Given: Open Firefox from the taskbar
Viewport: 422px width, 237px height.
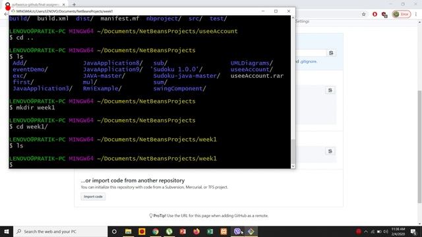Looking at the screenshot, I should tap(196, 231).
